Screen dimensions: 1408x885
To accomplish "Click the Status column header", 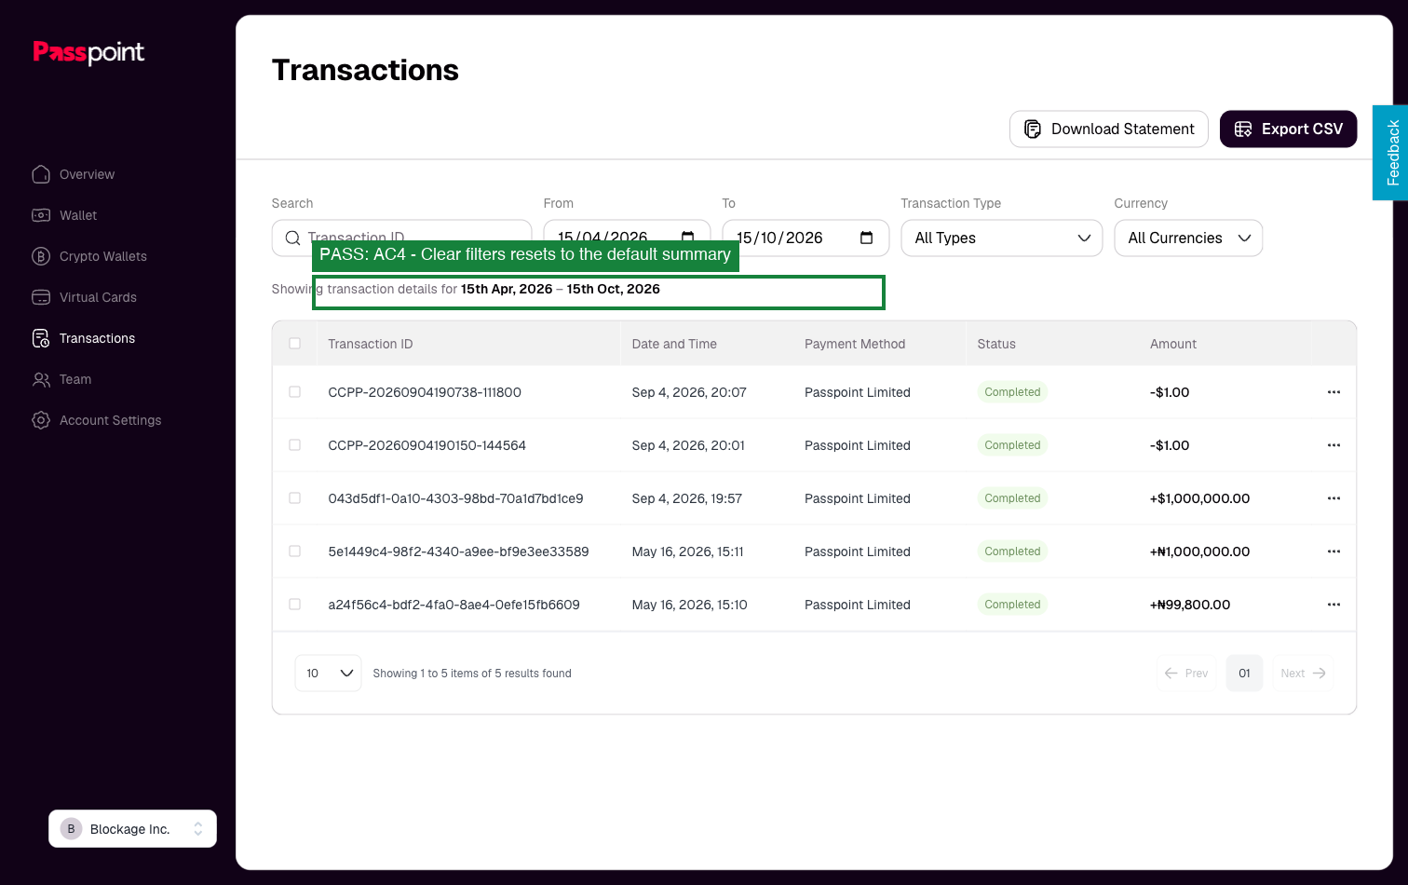I will coord(996,344).
